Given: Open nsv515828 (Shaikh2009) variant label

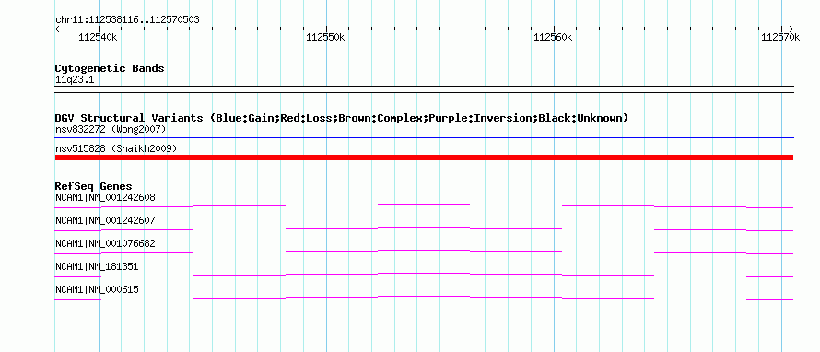Looking at the screenshot, I should 116,149.
